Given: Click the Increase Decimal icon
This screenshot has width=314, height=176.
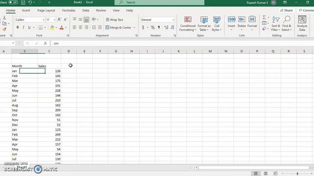Looking at the screenshot, I should [x=166, y=27].
